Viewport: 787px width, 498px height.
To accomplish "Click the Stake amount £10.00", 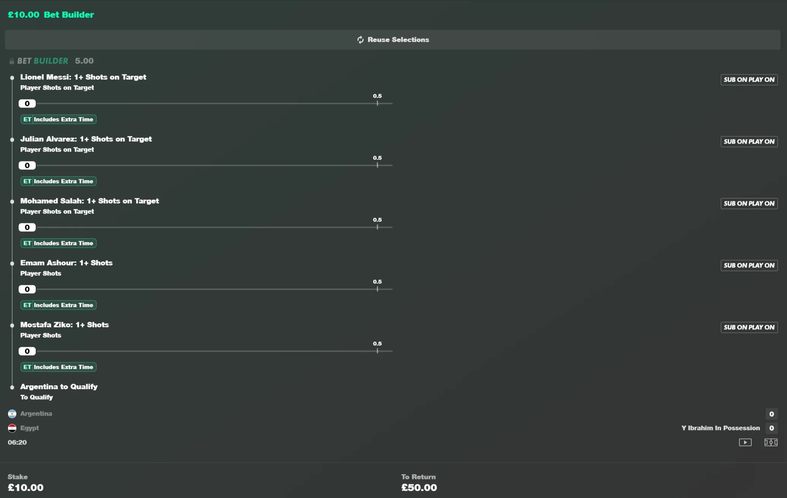I will point(25,488).
